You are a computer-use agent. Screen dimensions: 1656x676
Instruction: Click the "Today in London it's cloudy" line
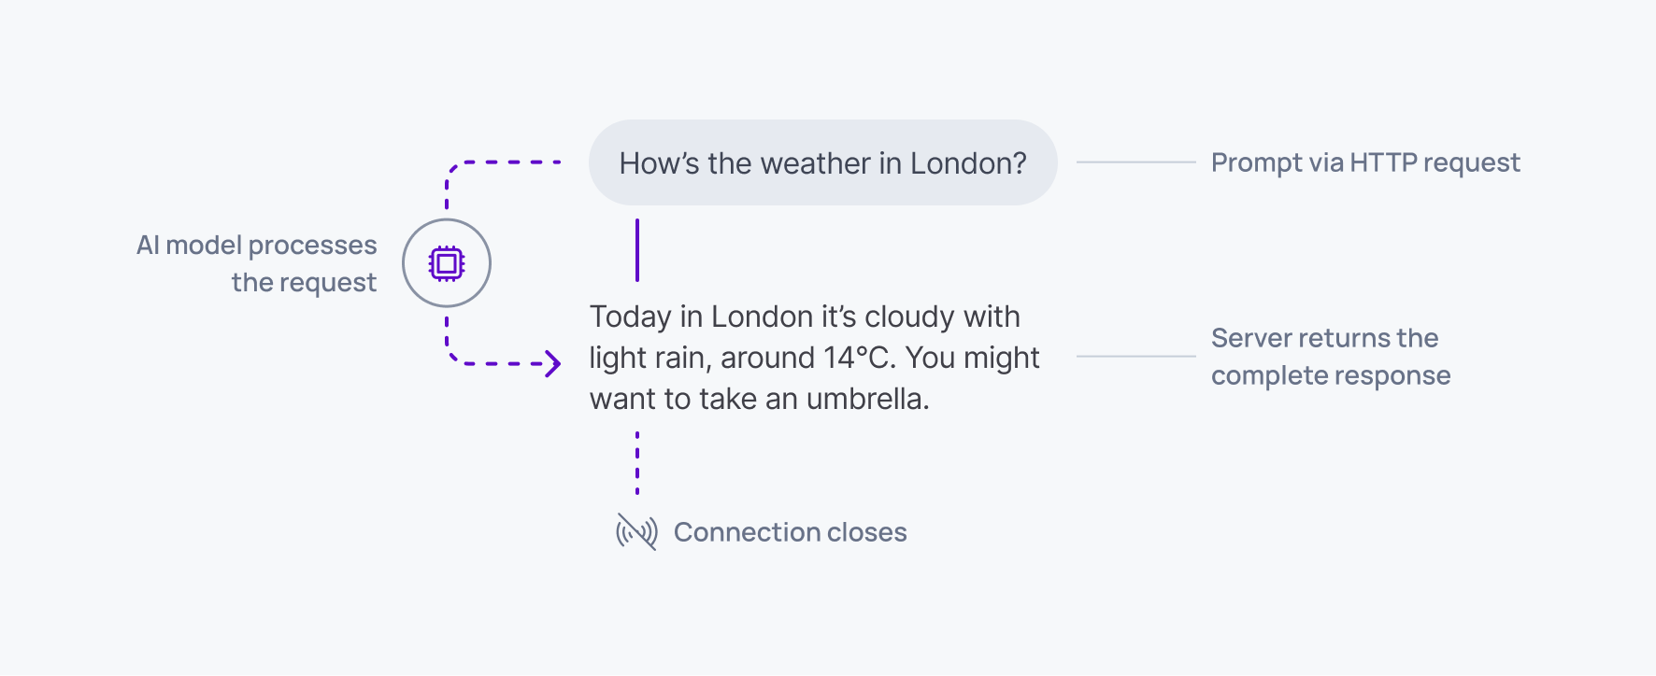pyautogui.click(x=805, y=317)
